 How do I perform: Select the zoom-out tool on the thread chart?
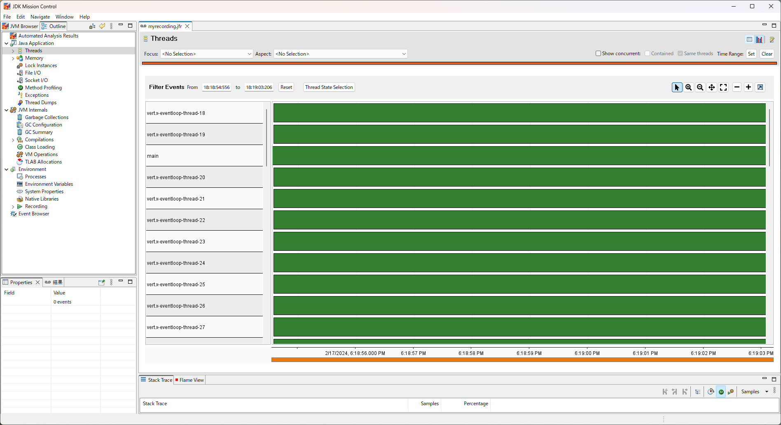[700, 87]
